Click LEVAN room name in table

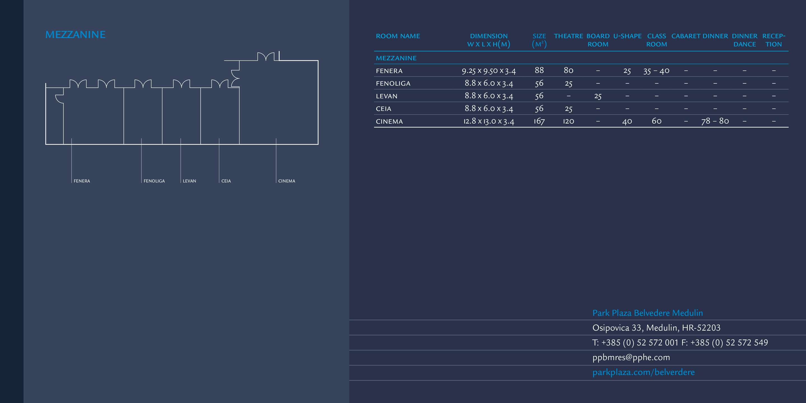click(386, 96)
